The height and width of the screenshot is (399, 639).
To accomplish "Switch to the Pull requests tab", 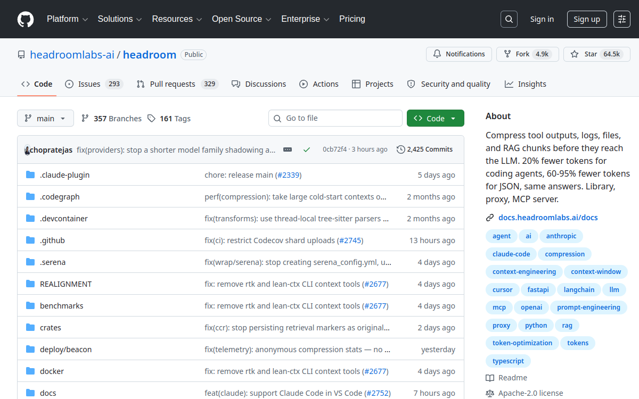I will 177,84.
